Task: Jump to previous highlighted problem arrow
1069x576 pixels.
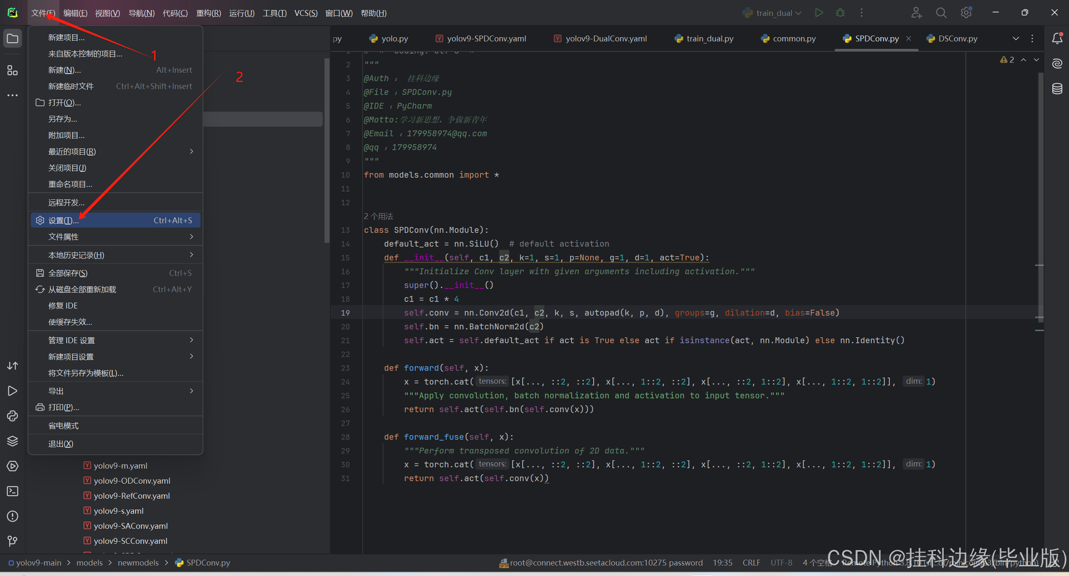Action: coord(1023,60)
